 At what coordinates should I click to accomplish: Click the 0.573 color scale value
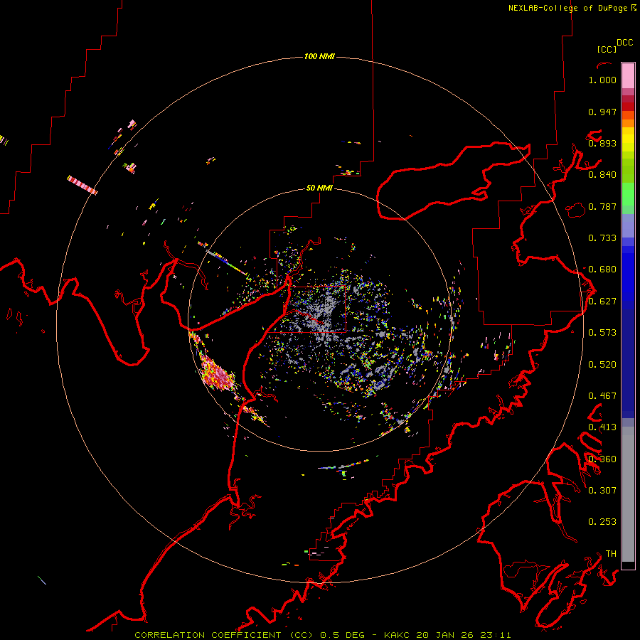[602, 333]
